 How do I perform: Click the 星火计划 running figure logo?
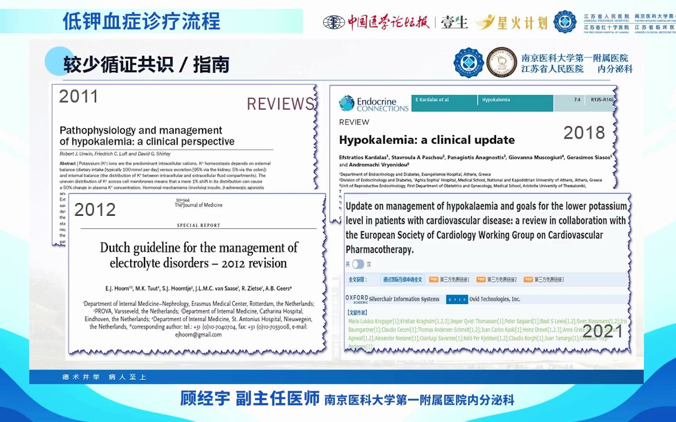[x=485, y=22]
